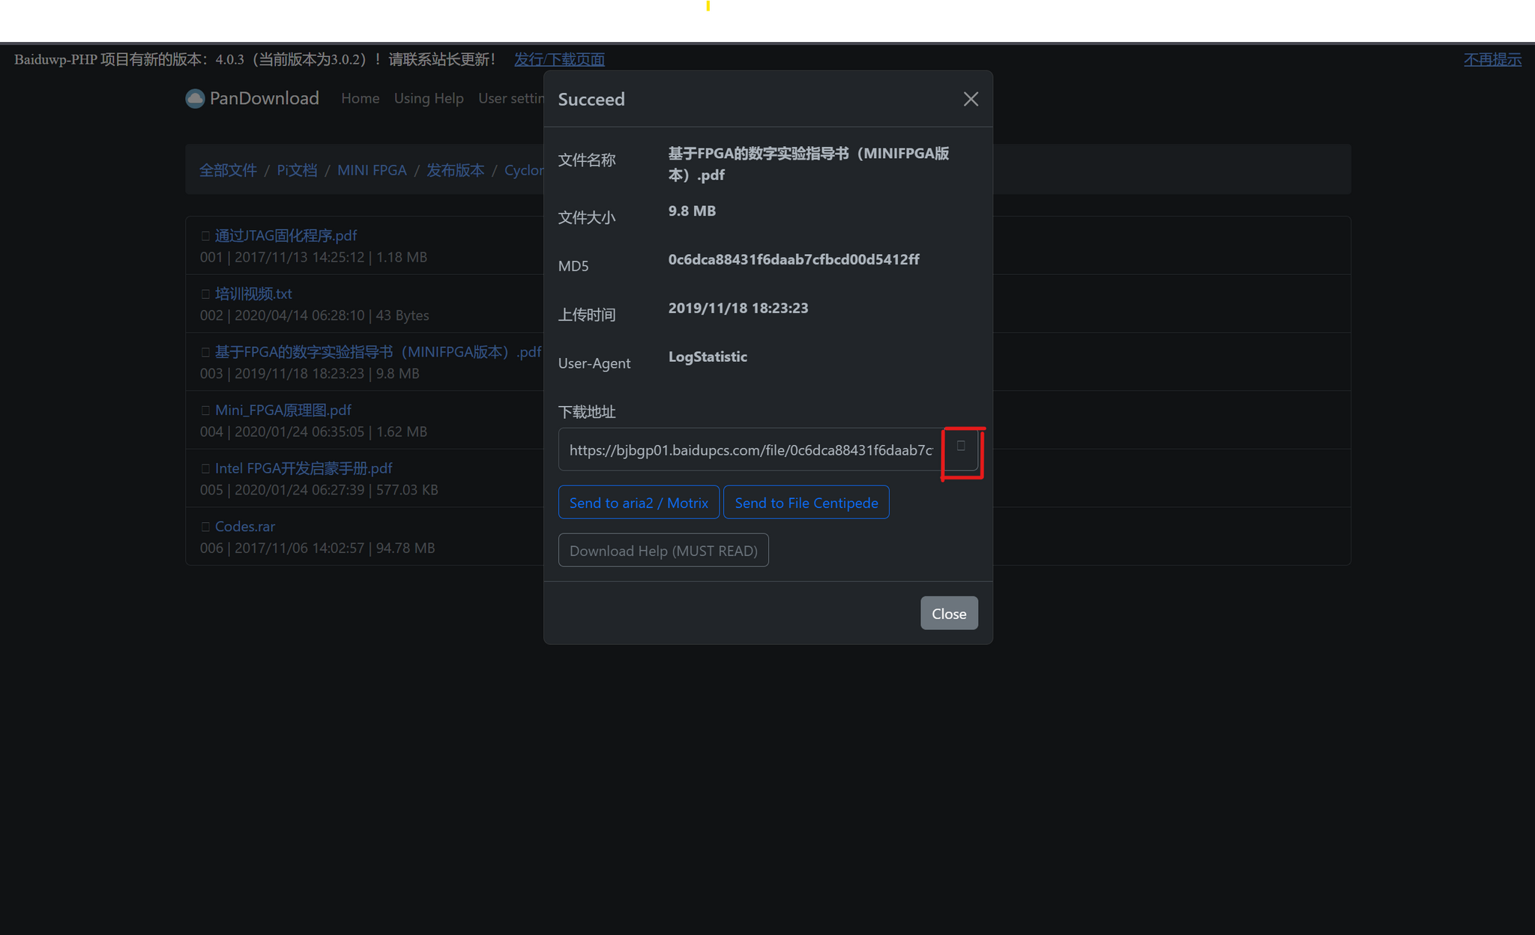
Task: Open 通过JTAG固化程序.pdf file link
Action: (286, 235)
